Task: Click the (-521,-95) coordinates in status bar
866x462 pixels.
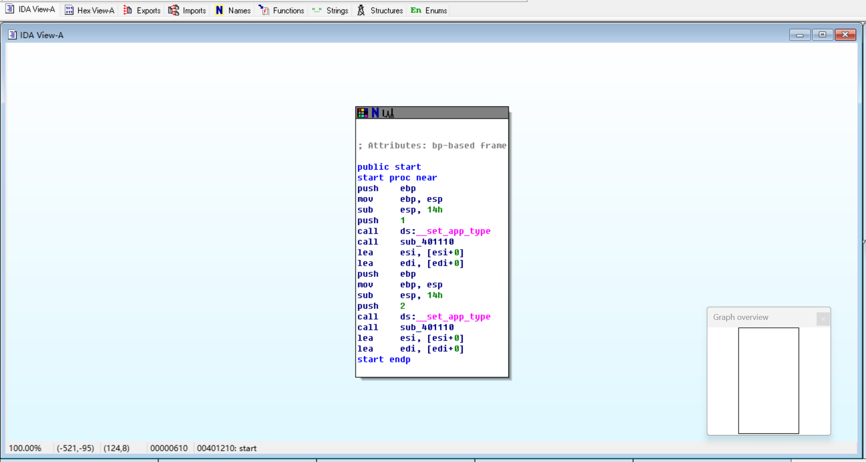Action: click(75, 448)
